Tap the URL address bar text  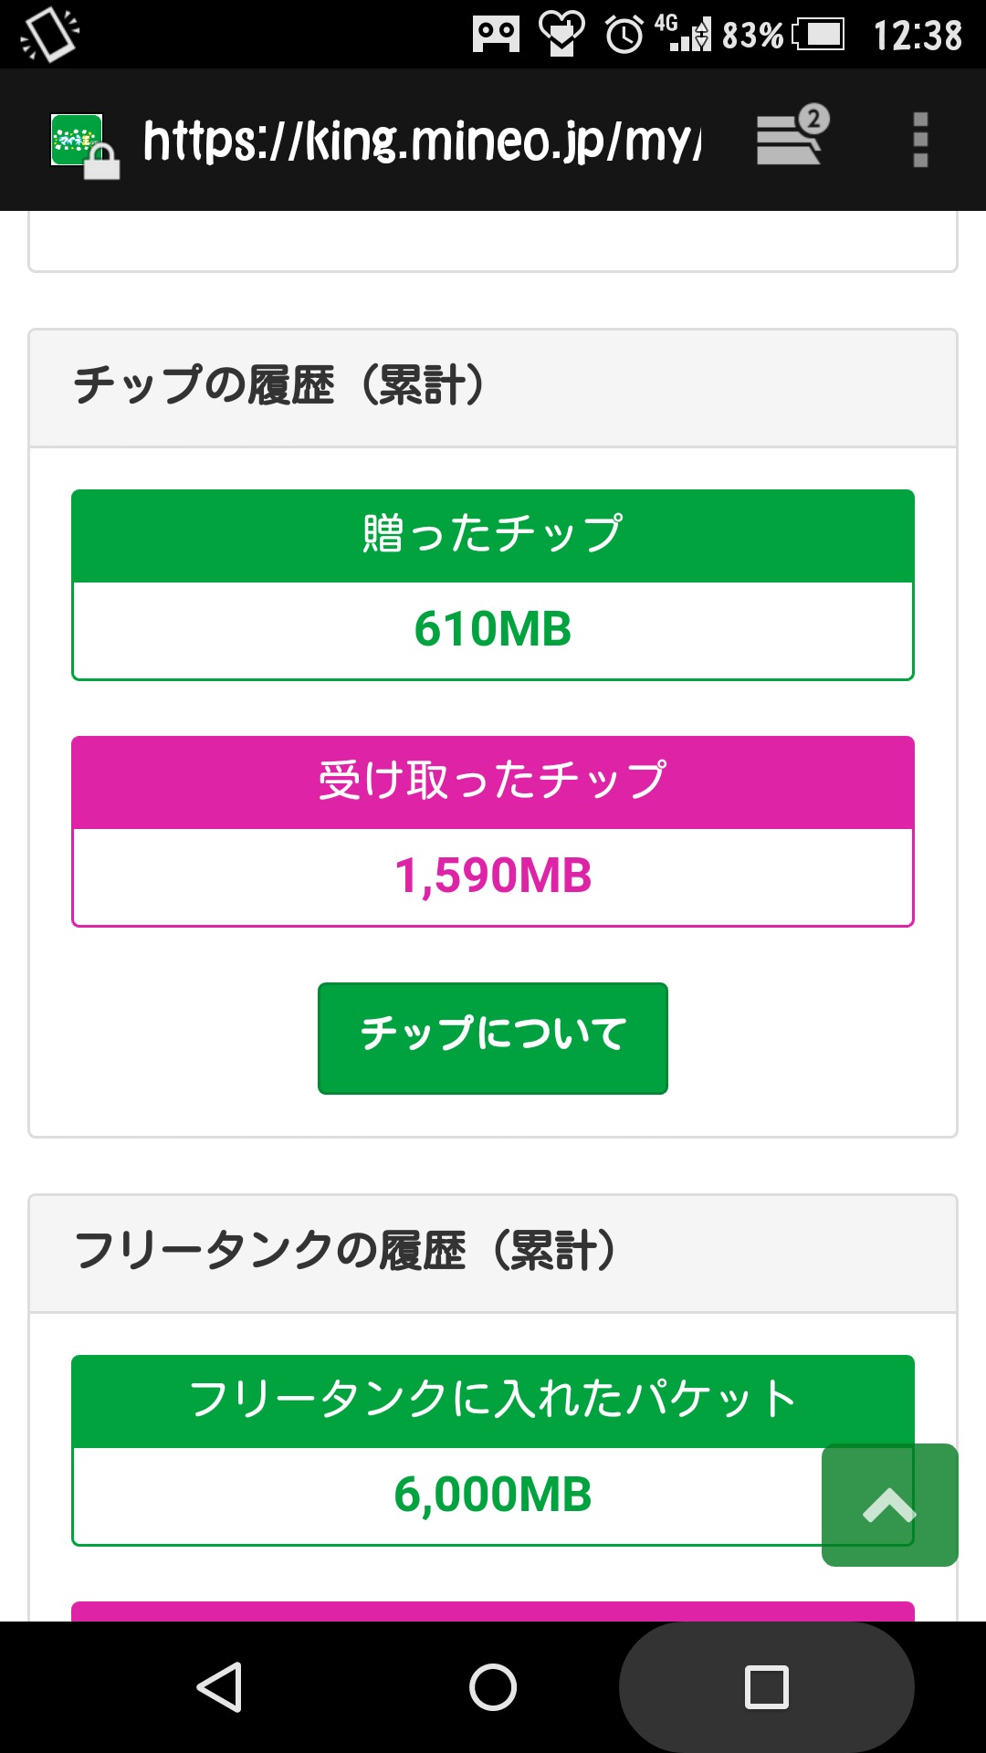click(x=422, y=142)
